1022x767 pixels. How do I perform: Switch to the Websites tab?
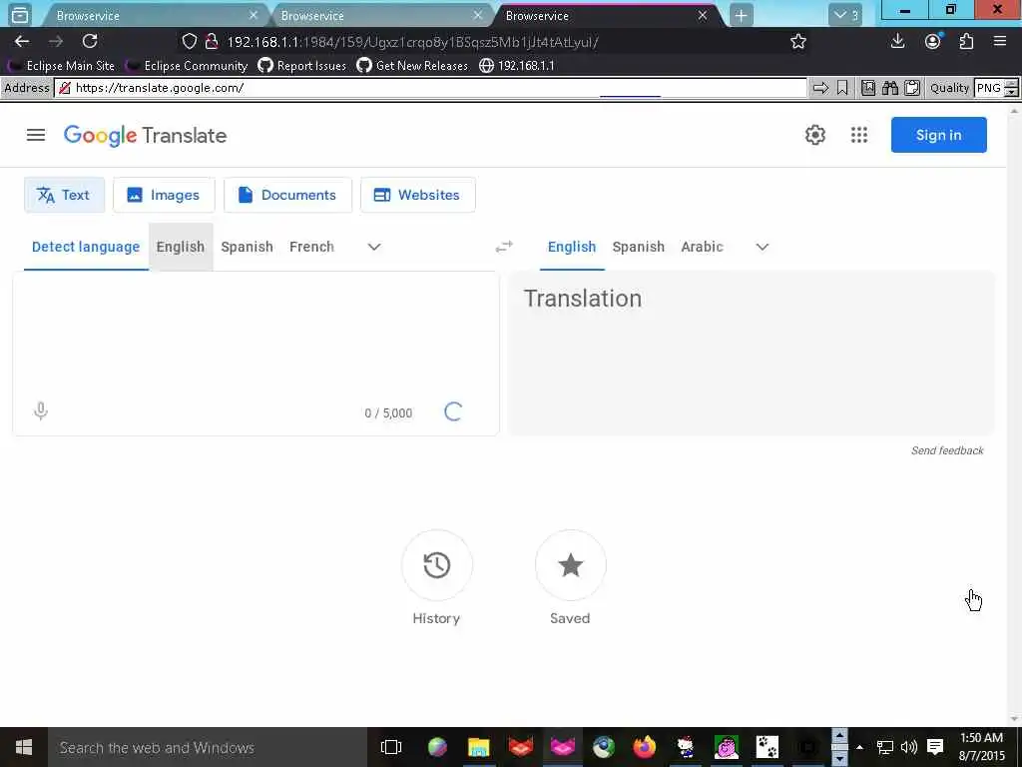[x=418, y=195]
